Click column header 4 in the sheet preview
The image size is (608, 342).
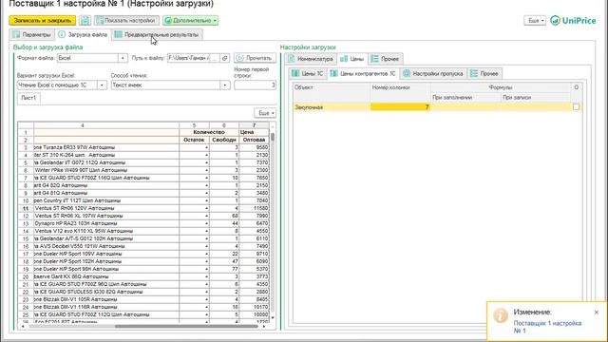[x=83, y=125]
